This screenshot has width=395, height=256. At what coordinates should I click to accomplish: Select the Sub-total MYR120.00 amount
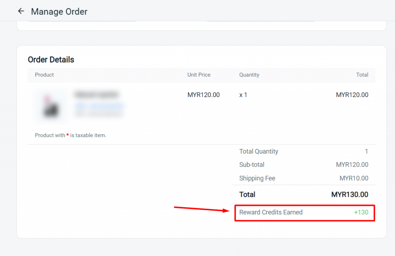tap(352, 165)
